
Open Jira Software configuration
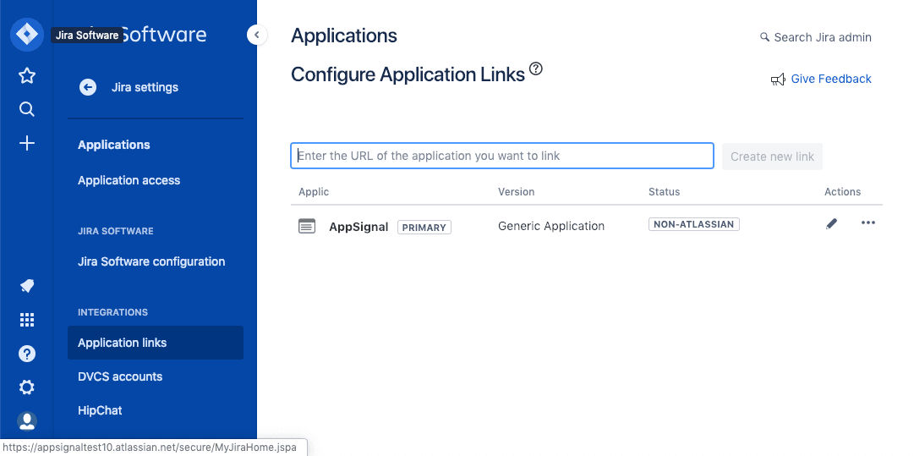click(151, 261)
